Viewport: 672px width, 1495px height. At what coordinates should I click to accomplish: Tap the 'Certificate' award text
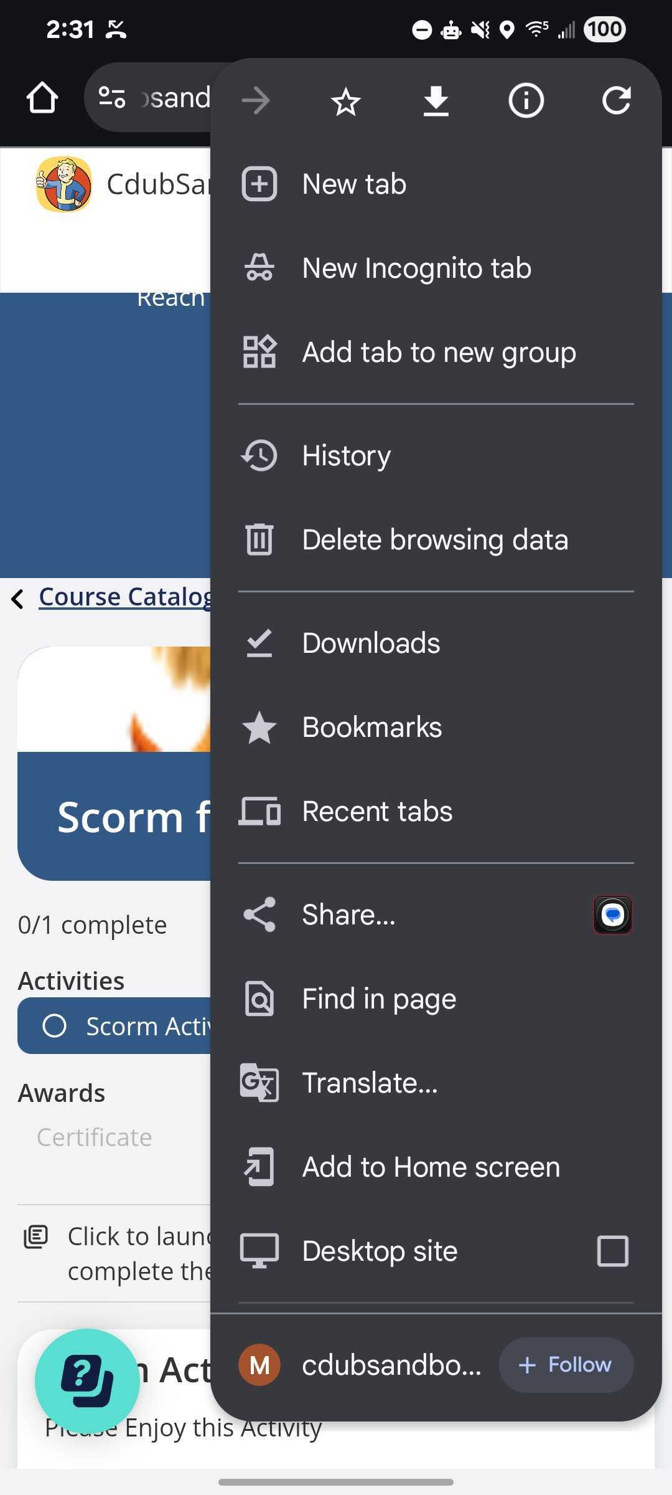tap(95, 1137)
